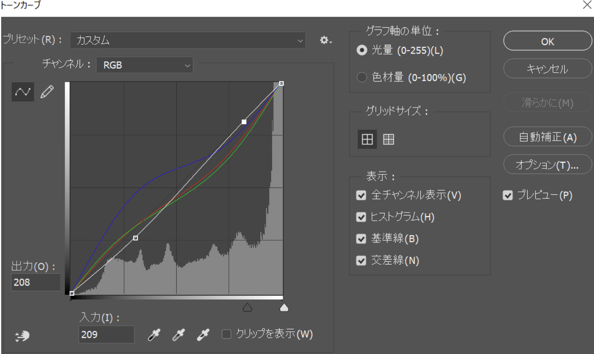Click the OK button

(x=547, y=41)
